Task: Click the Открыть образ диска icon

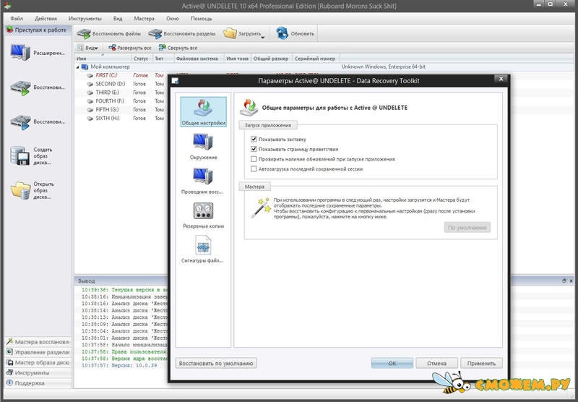Action: 20,190
